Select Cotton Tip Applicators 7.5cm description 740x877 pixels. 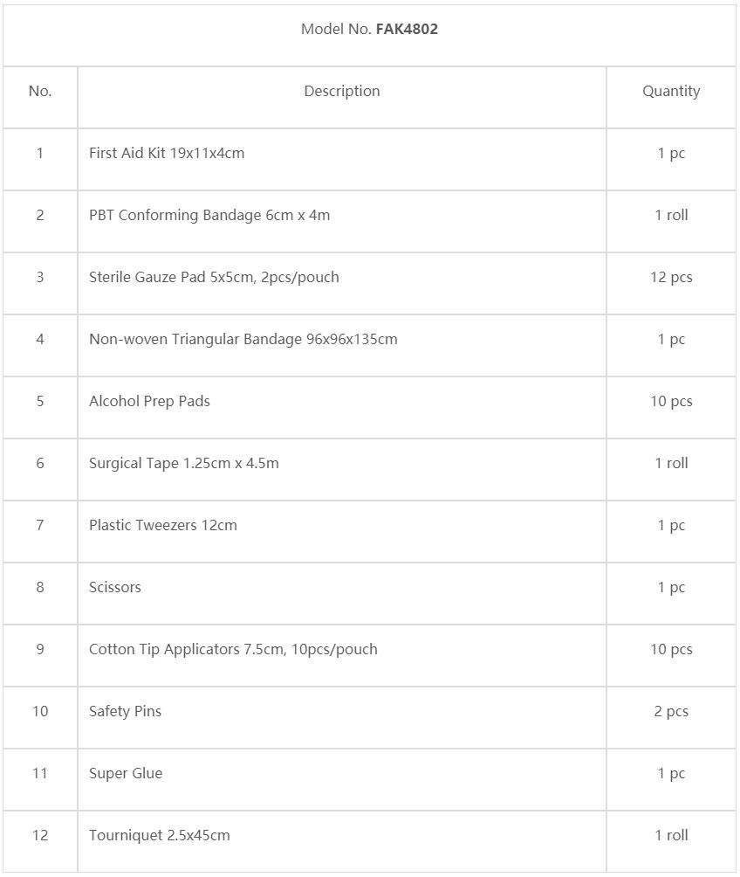pyautogui.click(x=233, y=649)
